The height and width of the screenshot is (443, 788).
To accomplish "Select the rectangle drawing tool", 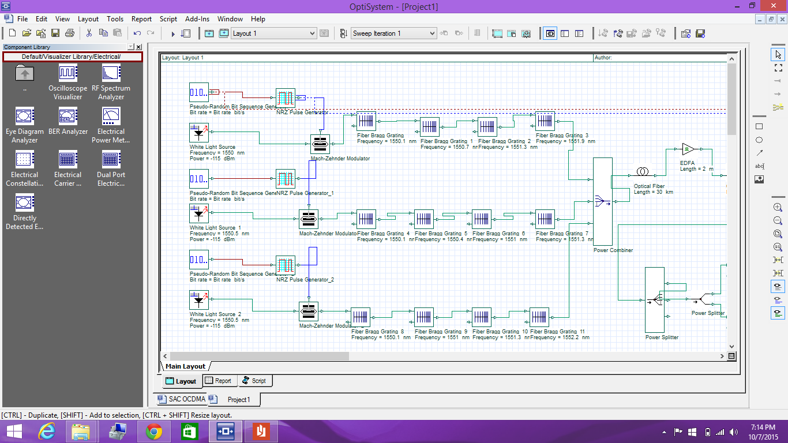I will (x=759, y=126).
